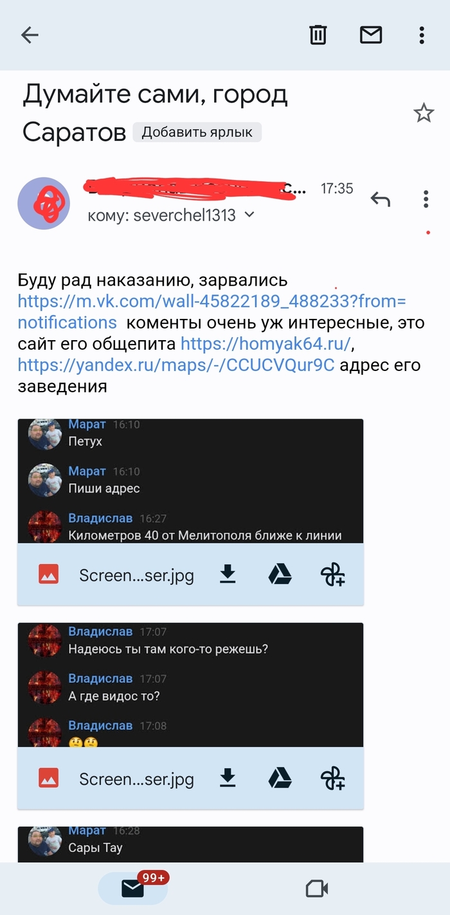Switch to the Mail tab with 99+ badge
Screen dimensions: 450x915
pos(133,888)
